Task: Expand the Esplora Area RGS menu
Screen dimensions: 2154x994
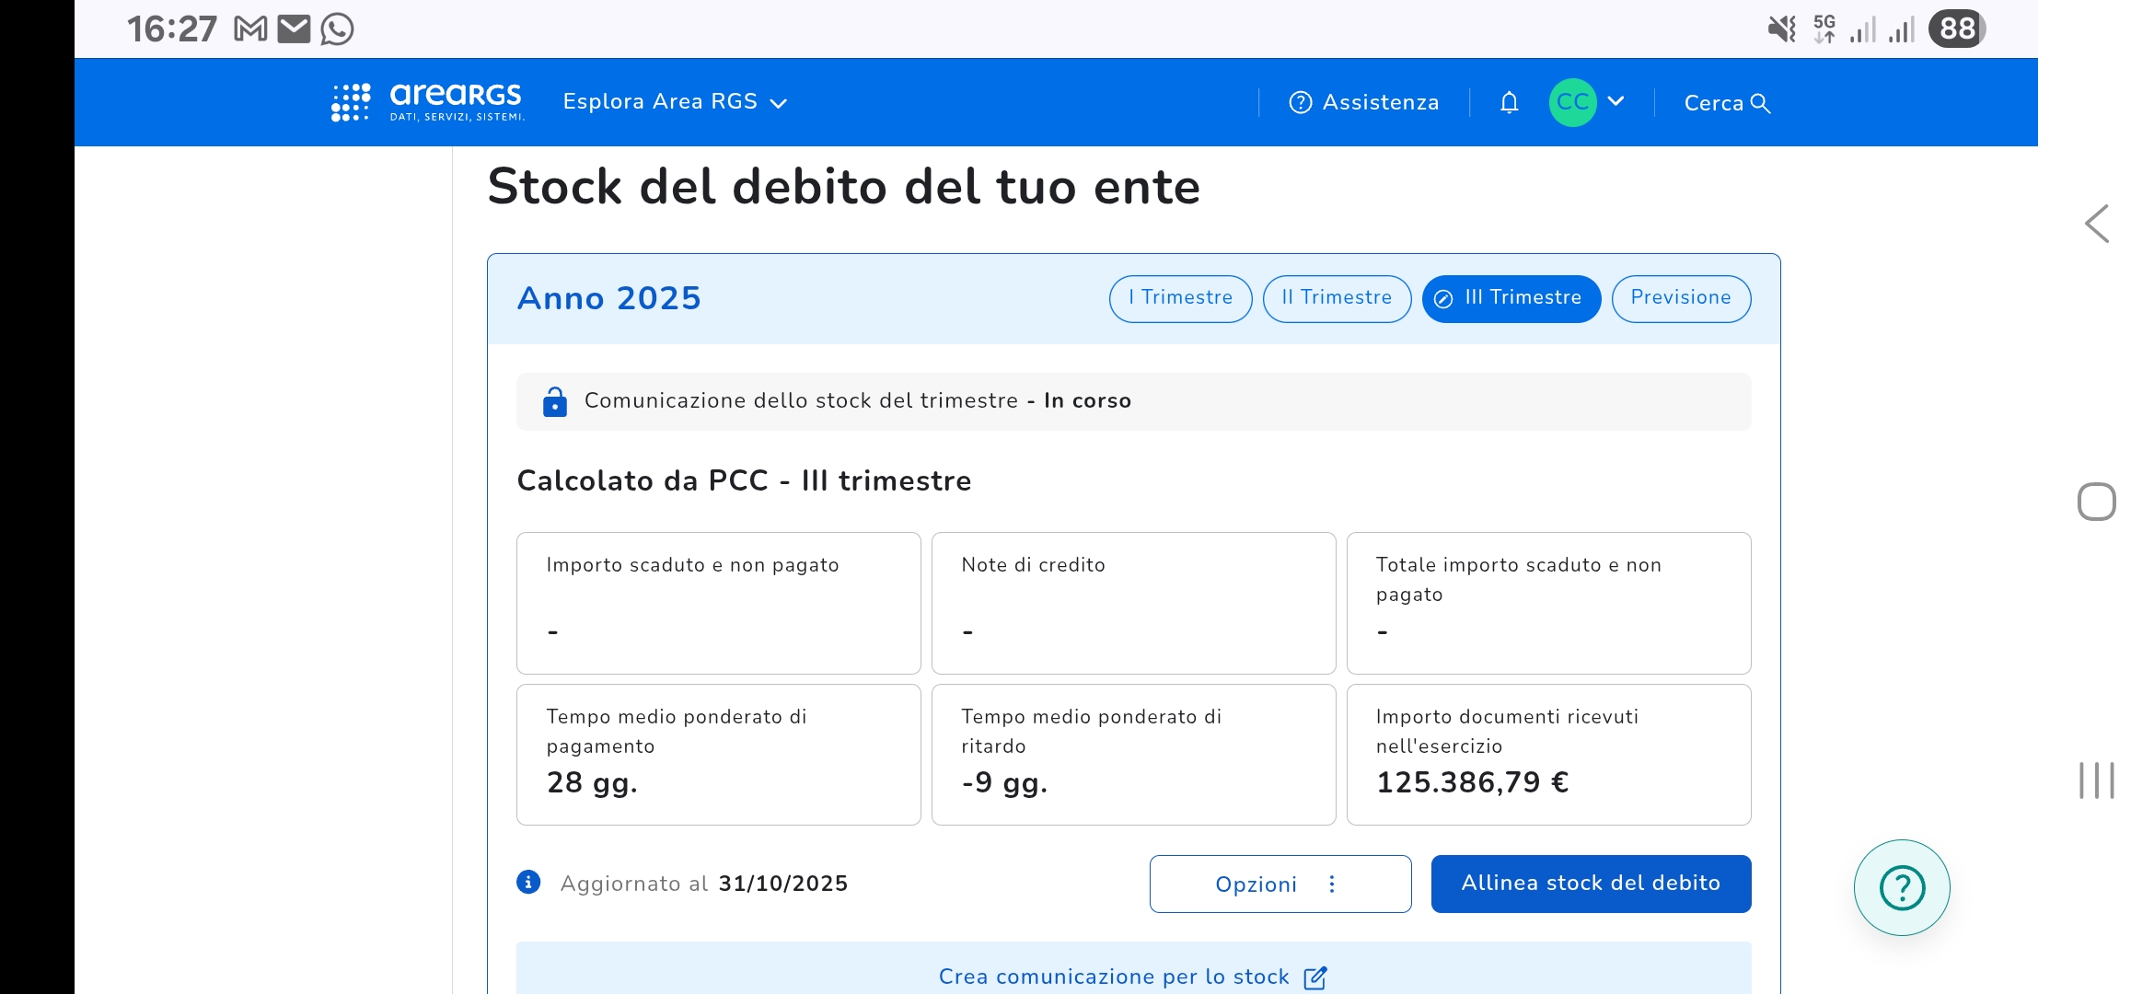Action: coord(675,102)
